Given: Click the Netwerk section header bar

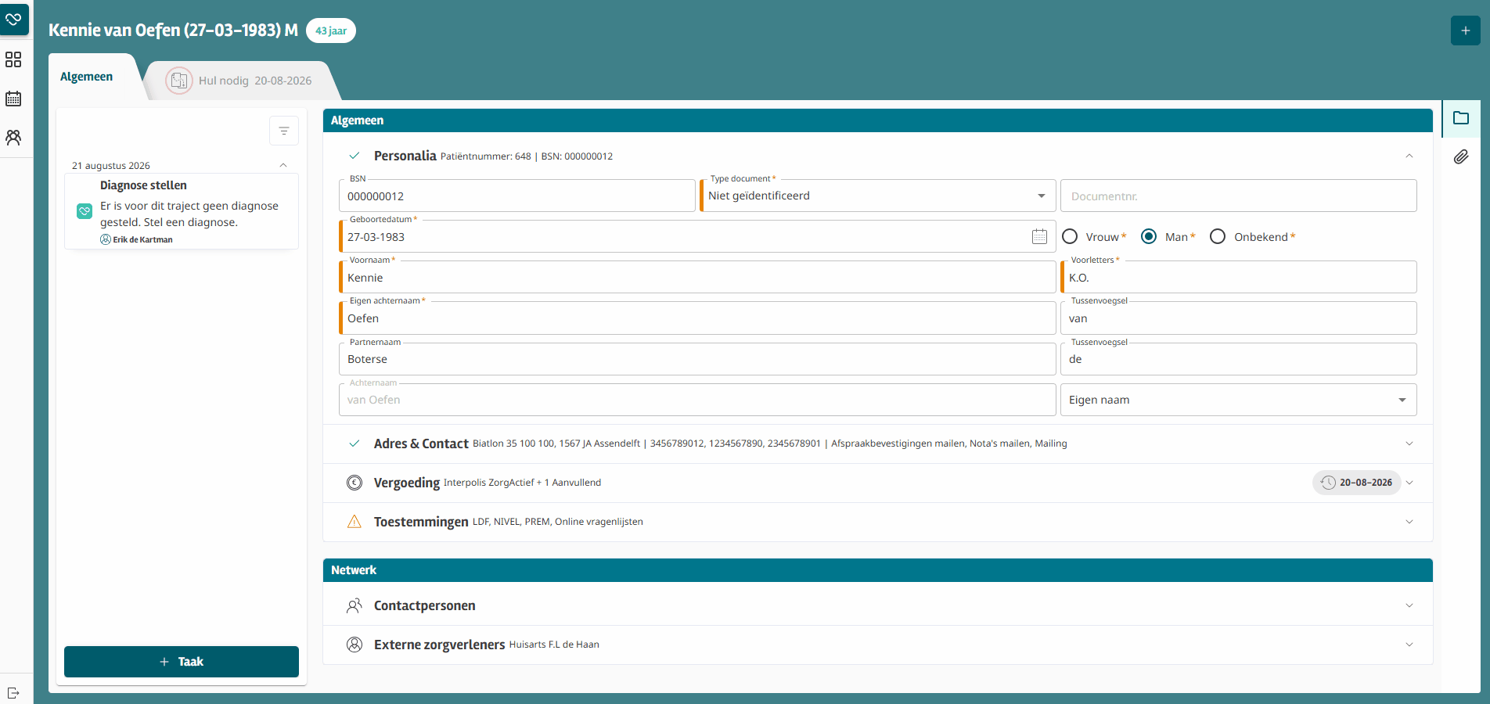Looking at the screenshot, I should (877, 570).
